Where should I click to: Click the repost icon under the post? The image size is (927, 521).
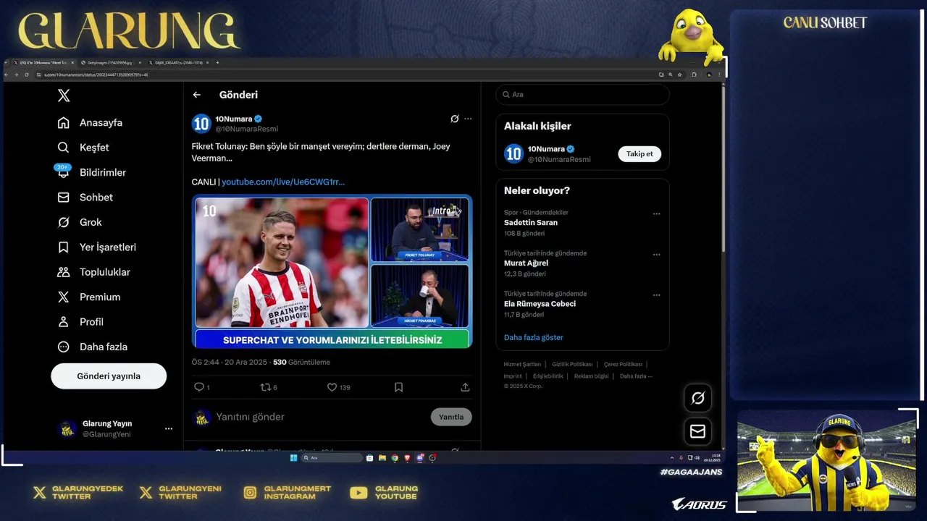click(x=266, y=387)
